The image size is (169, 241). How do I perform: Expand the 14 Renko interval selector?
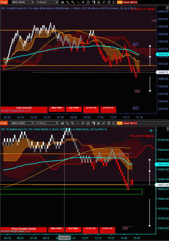pos(47,2)
